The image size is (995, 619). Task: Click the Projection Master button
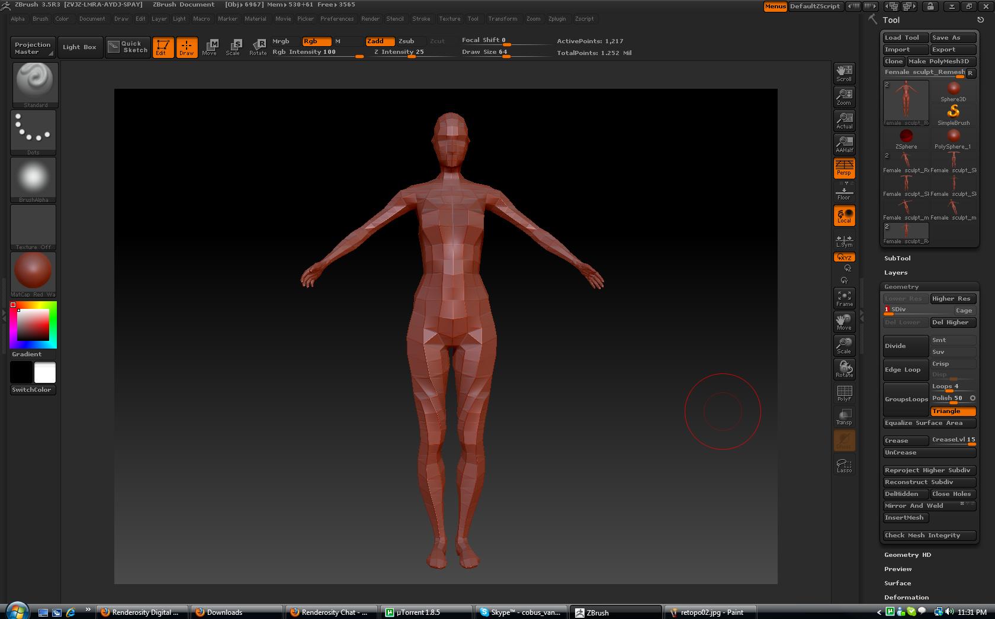33,47
